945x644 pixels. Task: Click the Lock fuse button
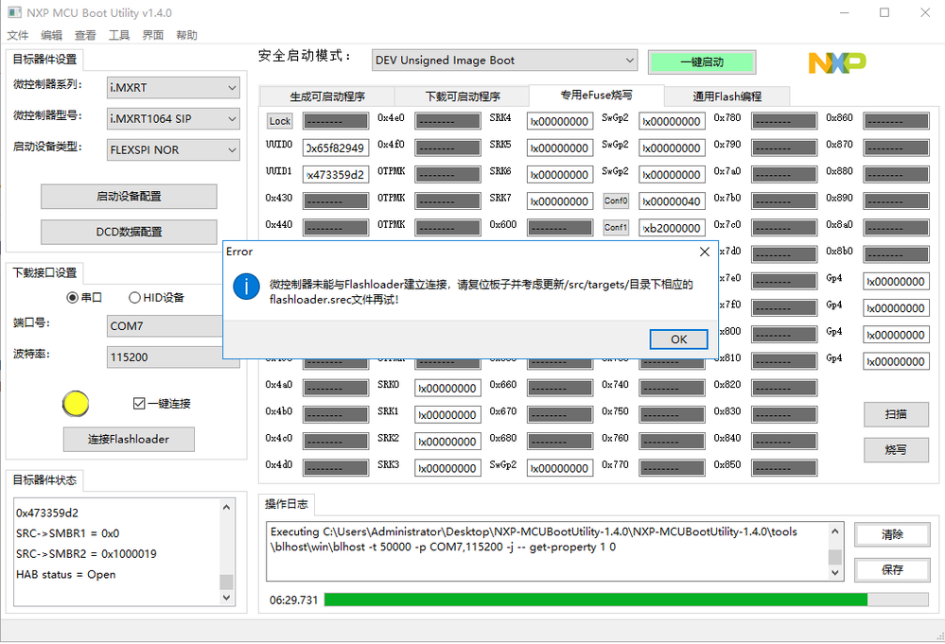click(280, 121)
